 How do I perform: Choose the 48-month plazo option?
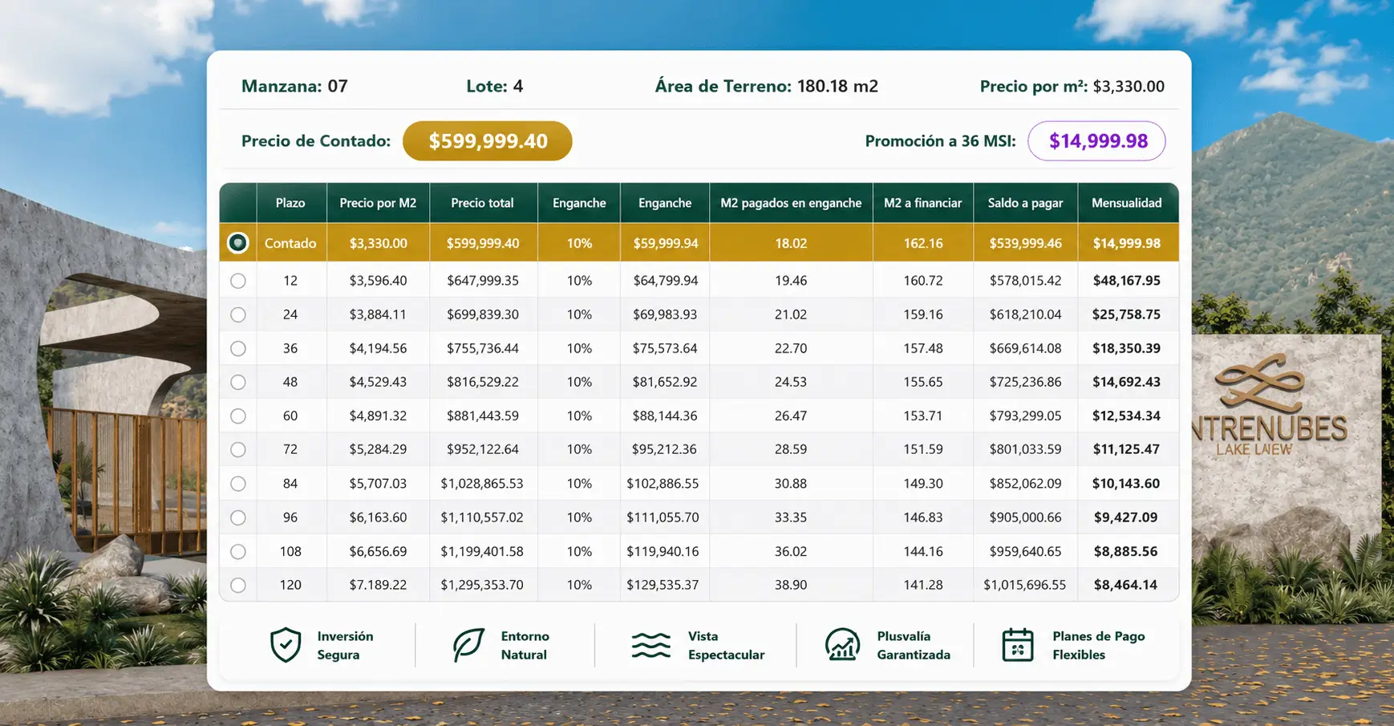[238, 382]
